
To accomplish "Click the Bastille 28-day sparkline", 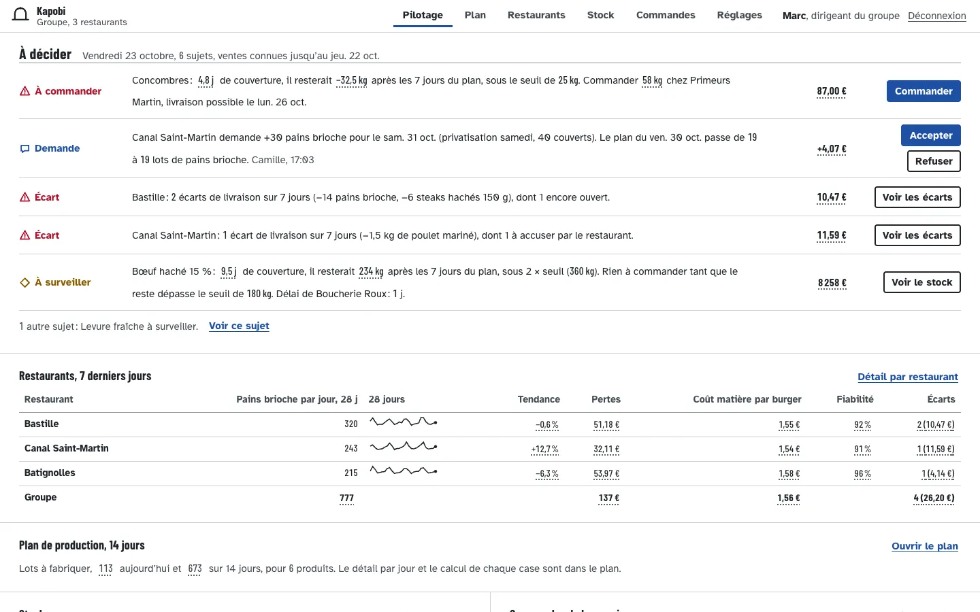I will tap(404, 422).
